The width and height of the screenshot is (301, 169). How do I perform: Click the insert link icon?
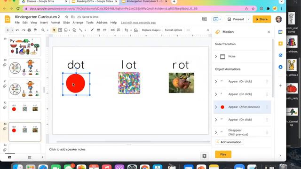coord(112,30)
